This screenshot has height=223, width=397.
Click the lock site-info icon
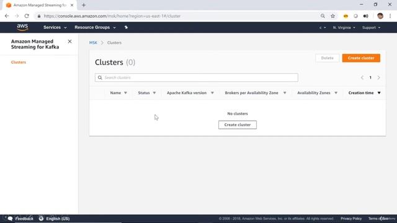(x=38, y=16)
